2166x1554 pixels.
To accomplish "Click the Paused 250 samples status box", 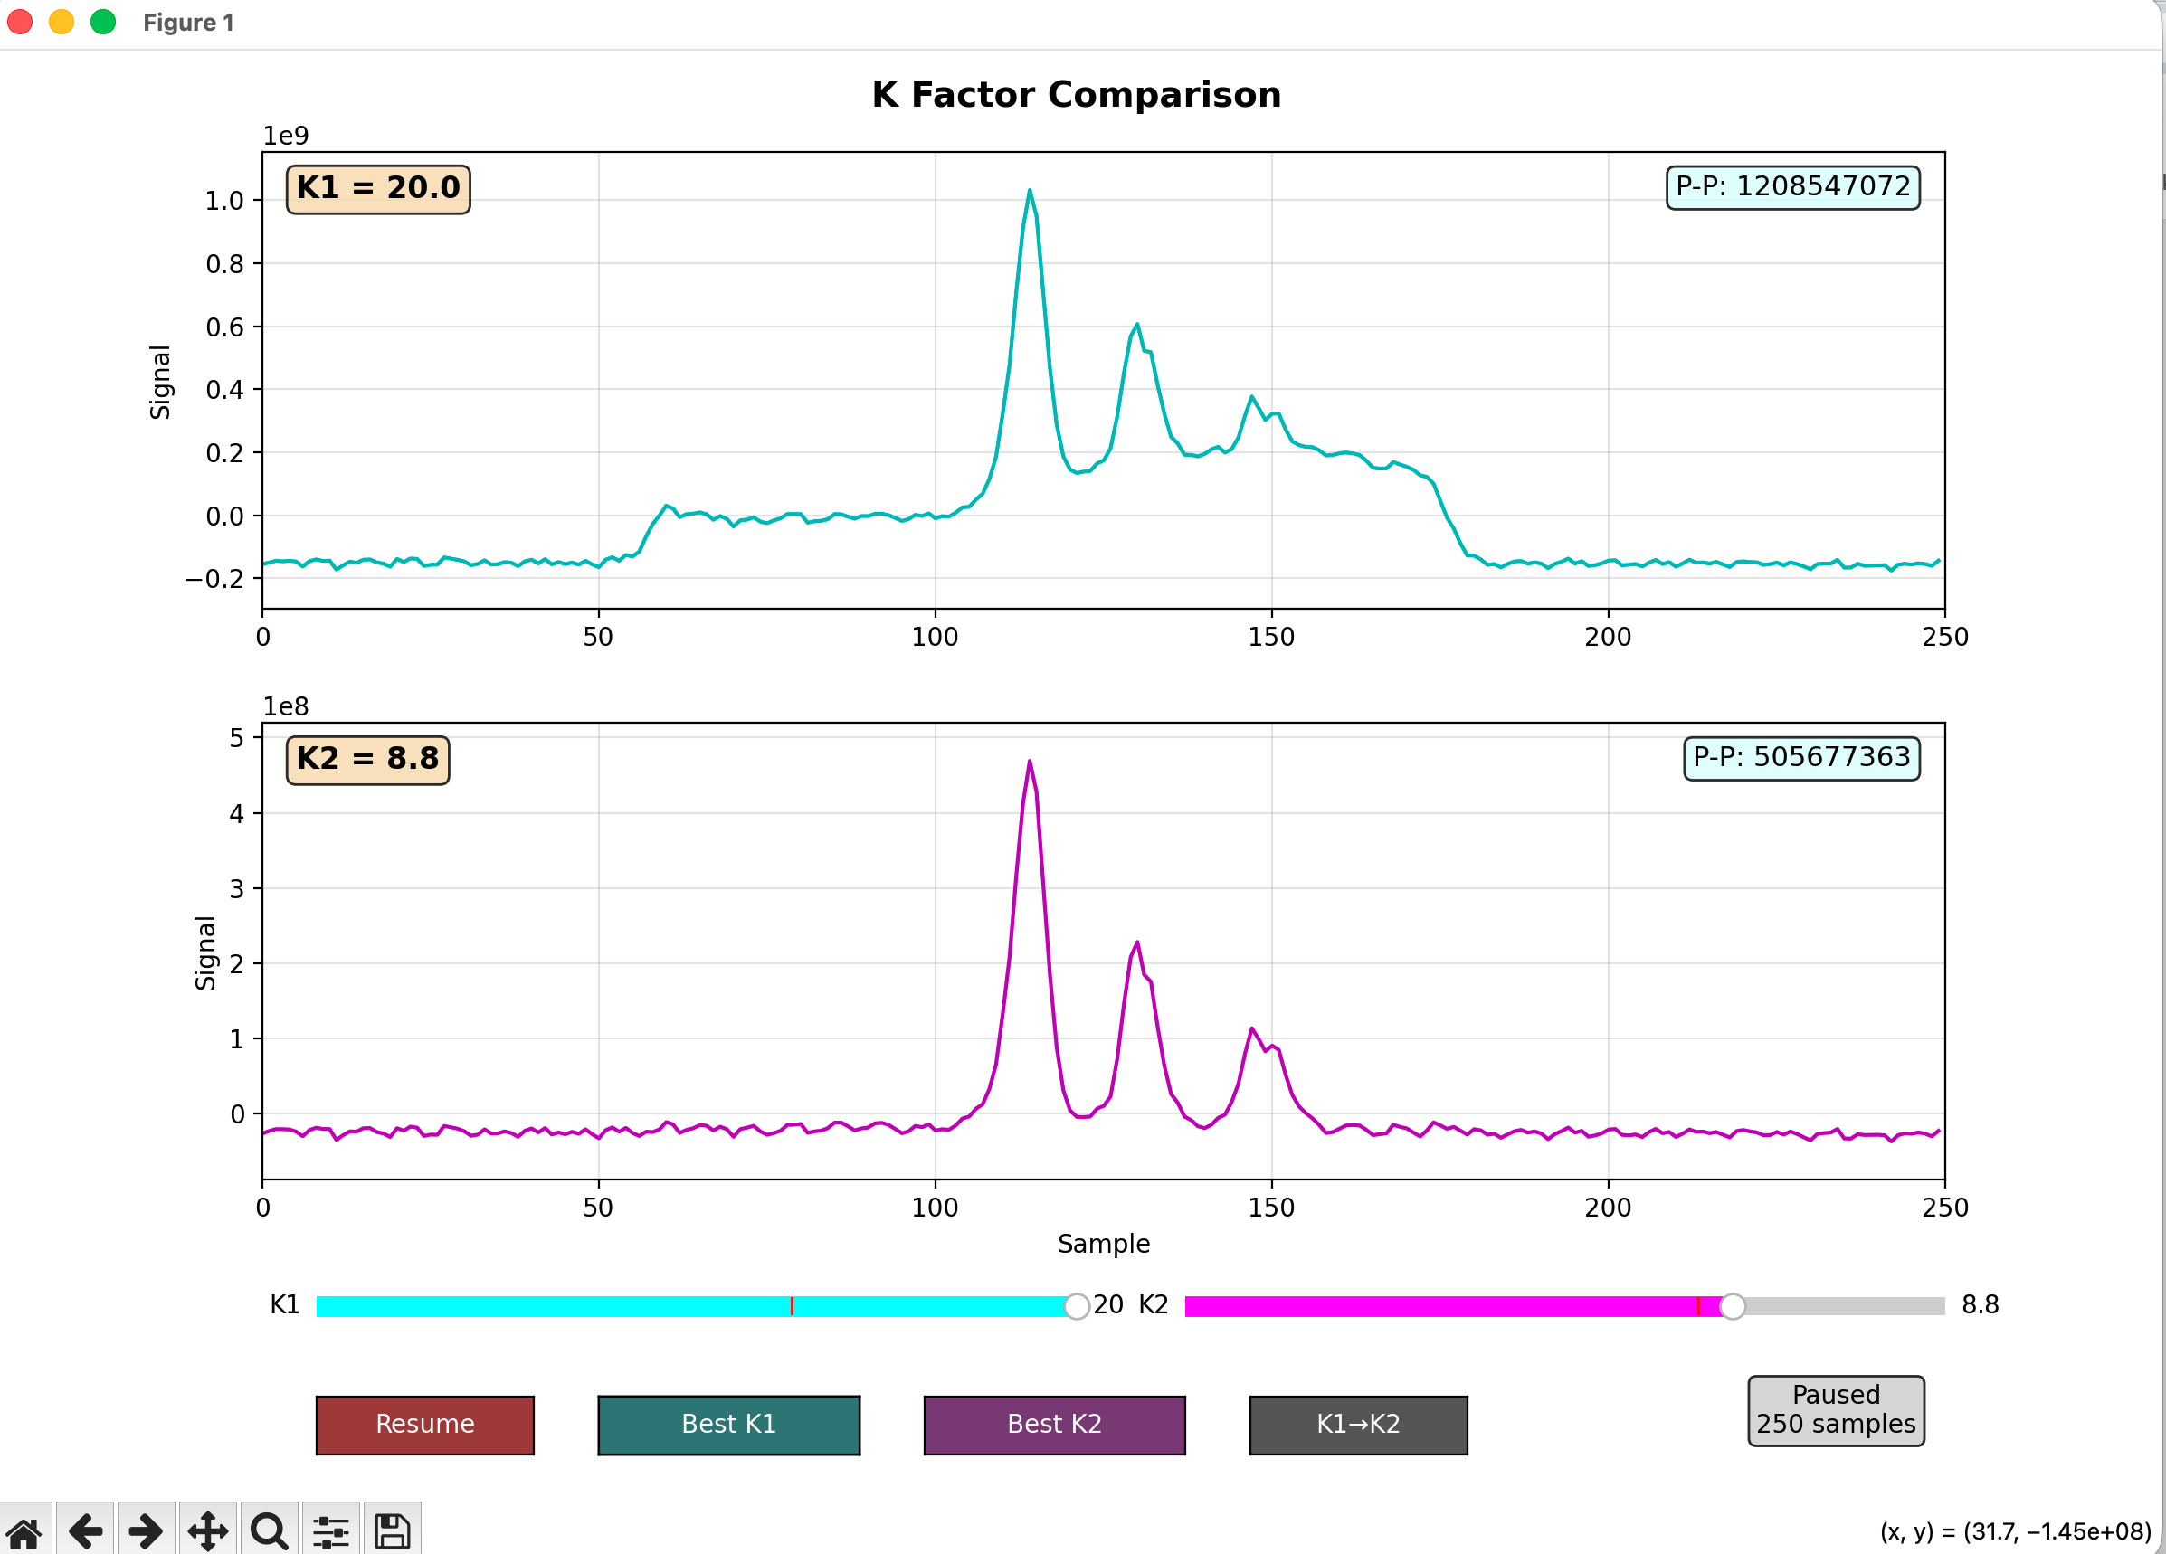I will coord(1835,1410).
